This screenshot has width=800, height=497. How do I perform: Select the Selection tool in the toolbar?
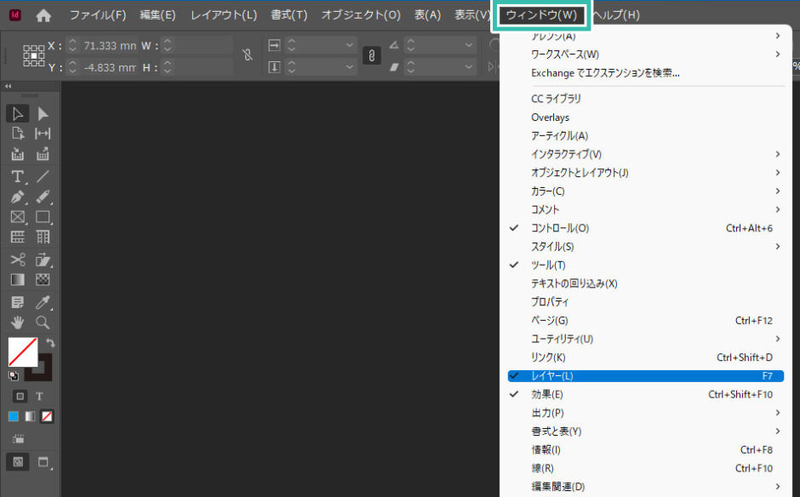point(18,113)
